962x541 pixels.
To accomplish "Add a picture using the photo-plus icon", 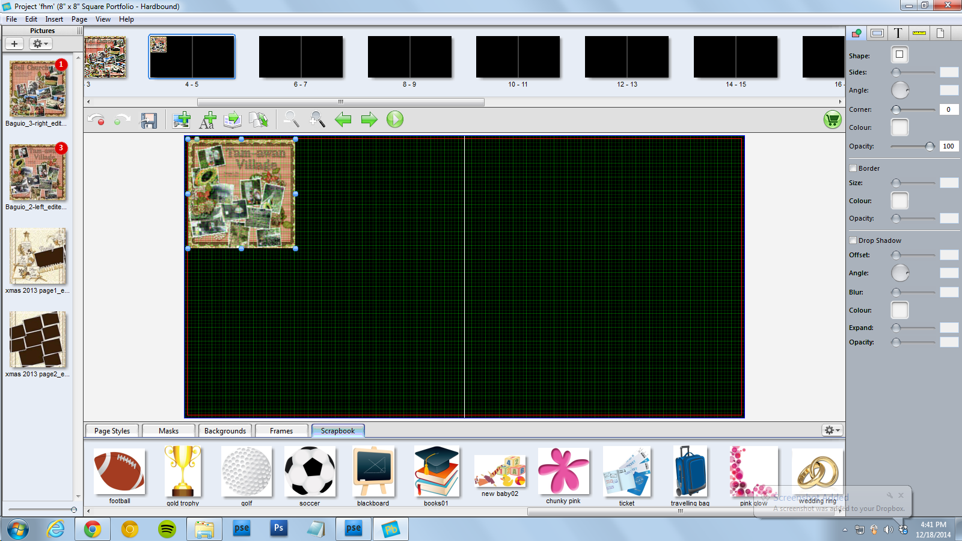I will pyautogui.click(x=182, y=120).
